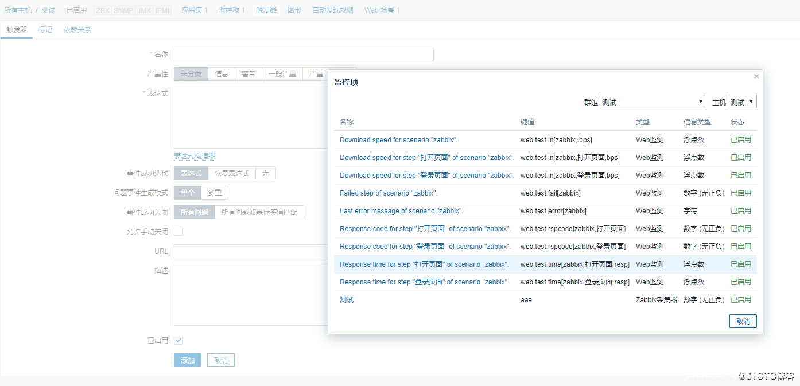Select item Download speed for scenario "zabbix"

(398, 139)
